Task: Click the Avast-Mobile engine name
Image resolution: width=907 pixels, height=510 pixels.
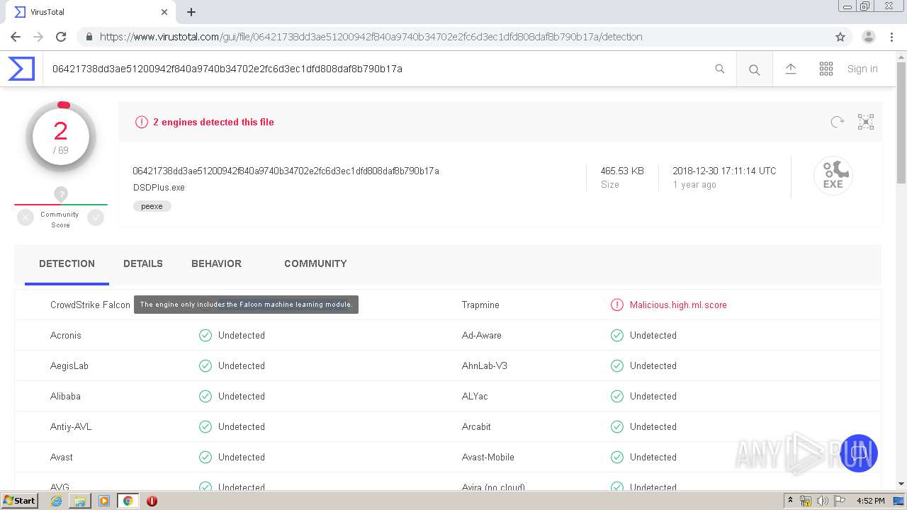Action: point(488,457)
